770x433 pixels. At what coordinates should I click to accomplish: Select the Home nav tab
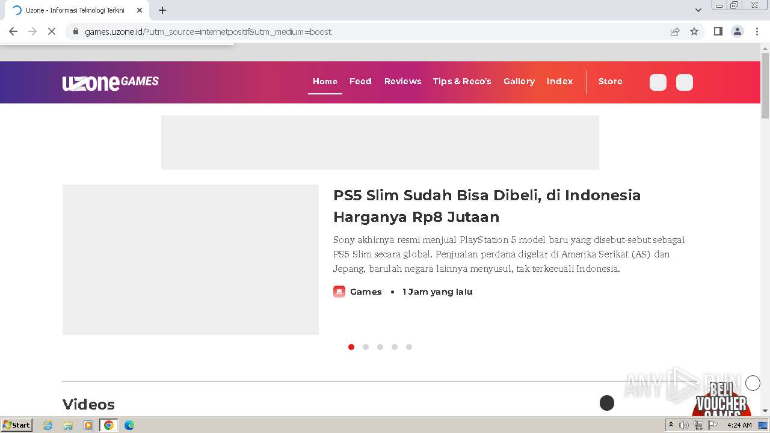(325, 81)
